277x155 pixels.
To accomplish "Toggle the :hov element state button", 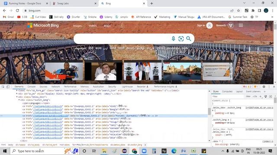I will tap(248, 96).
